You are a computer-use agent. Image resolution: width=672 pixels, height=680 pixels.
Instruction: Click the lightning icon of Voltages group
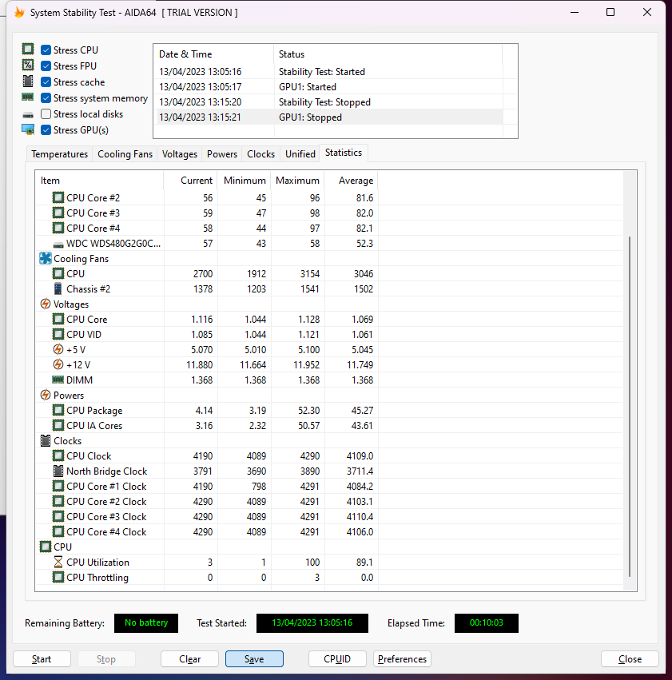point(45,304)
